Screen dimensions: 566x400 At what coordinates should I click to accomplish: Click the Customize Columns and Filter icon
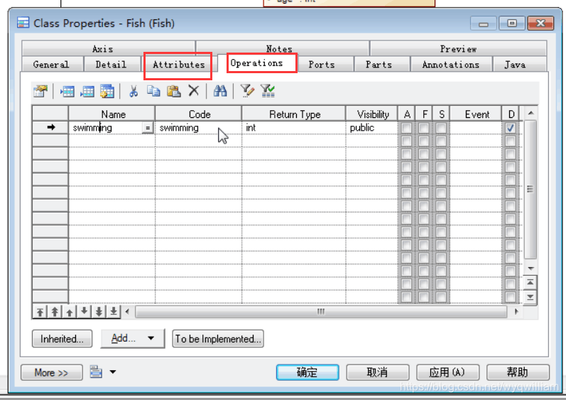tap(247, 91)
